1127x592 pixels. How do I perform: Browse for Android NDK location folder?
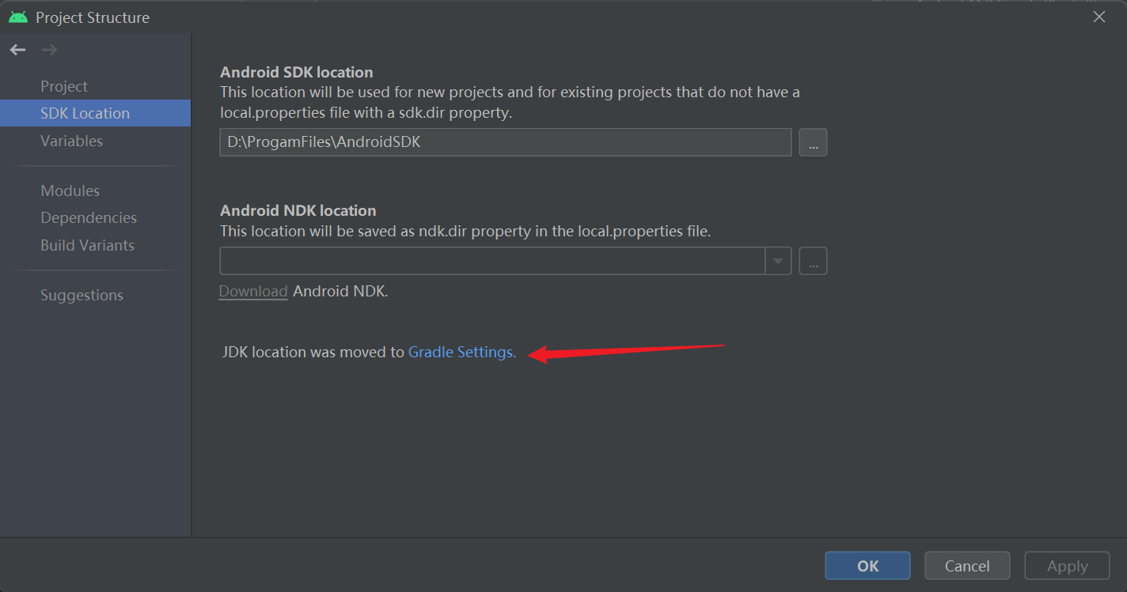[x=813, y=261]
